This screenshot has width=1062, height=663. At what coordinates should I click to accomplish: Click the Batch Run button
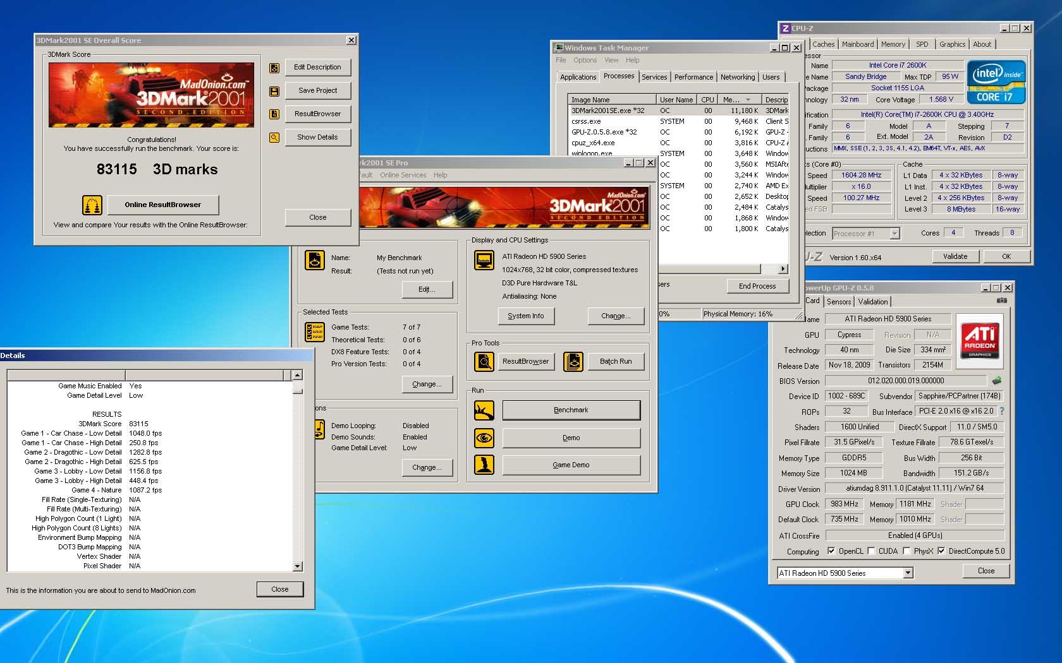point(616,362)
